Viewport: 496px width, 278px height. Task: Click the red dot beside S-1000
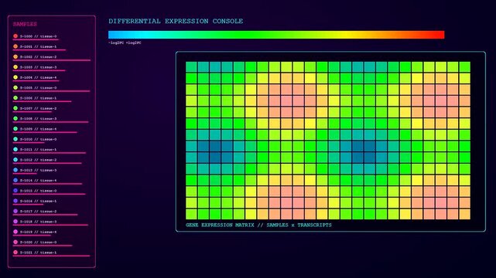[x=15, y=36]
